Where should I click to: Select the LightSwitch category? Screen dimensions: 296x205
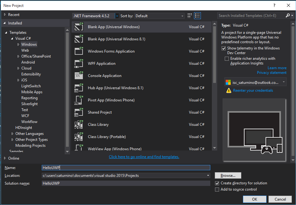[31, 86]
